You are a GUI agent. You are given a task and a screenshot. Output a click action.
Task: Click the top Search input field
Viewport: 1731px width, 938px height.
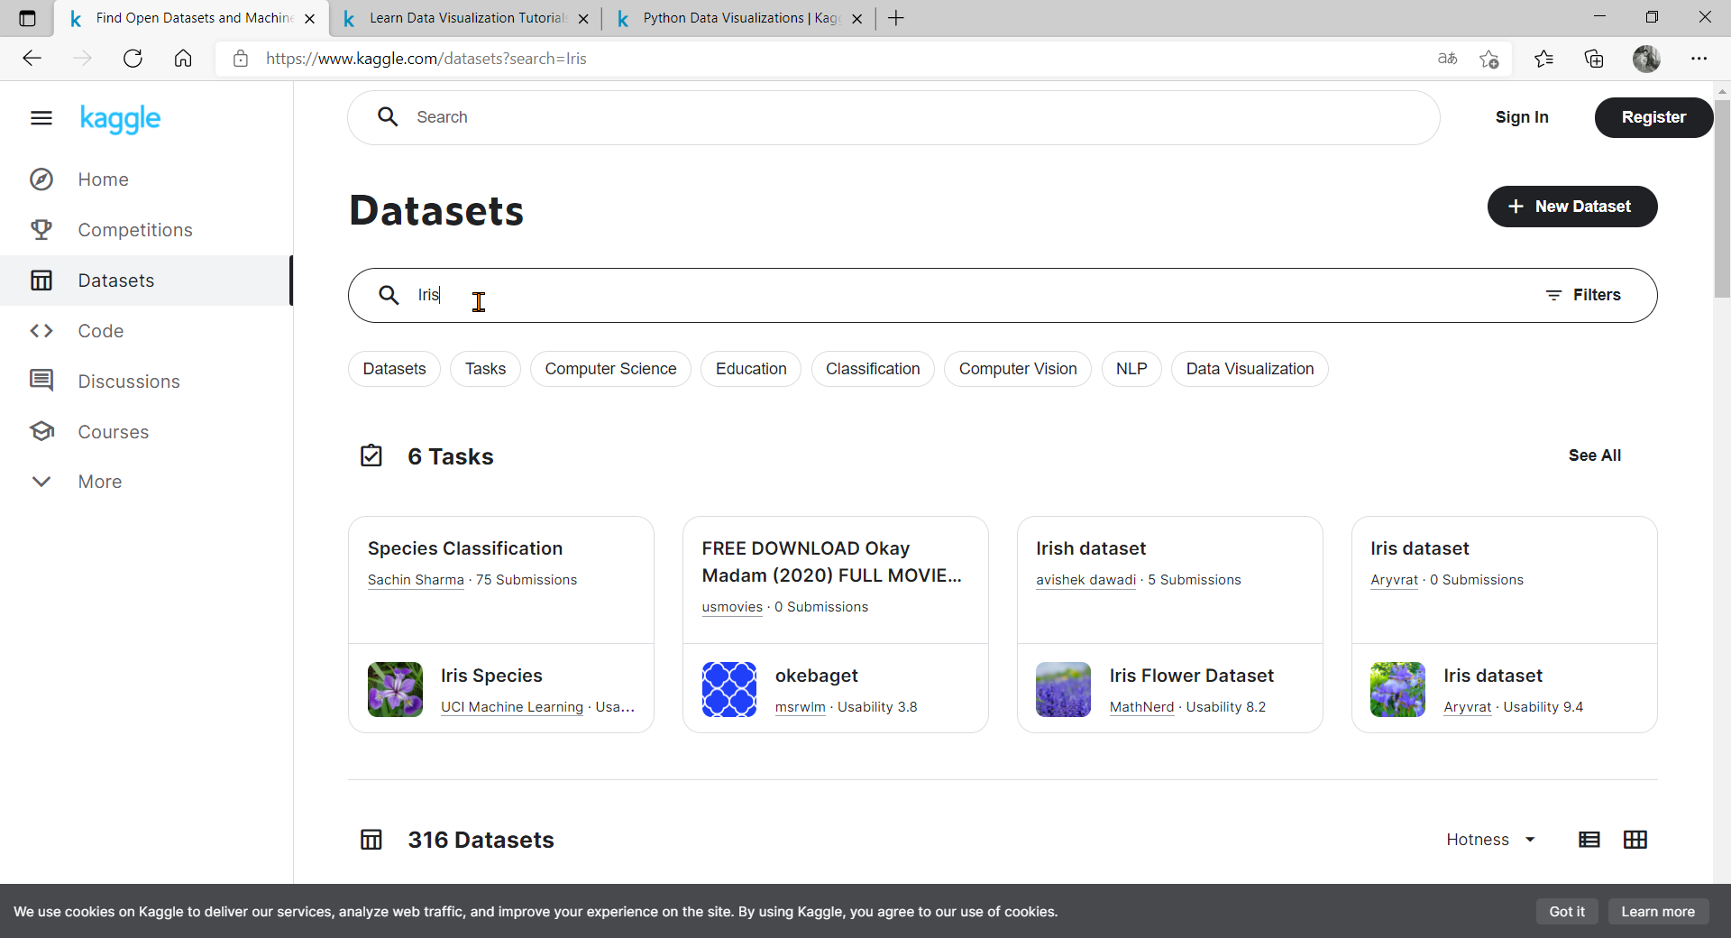[893, 117]
